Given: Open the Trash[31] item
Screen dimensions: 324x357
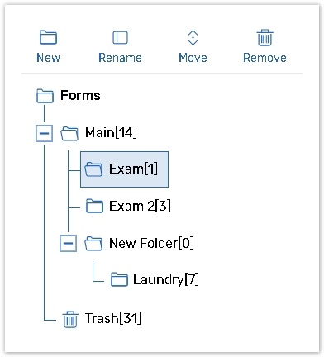Looking at the screenshot, I should click(x=113, y=318).
